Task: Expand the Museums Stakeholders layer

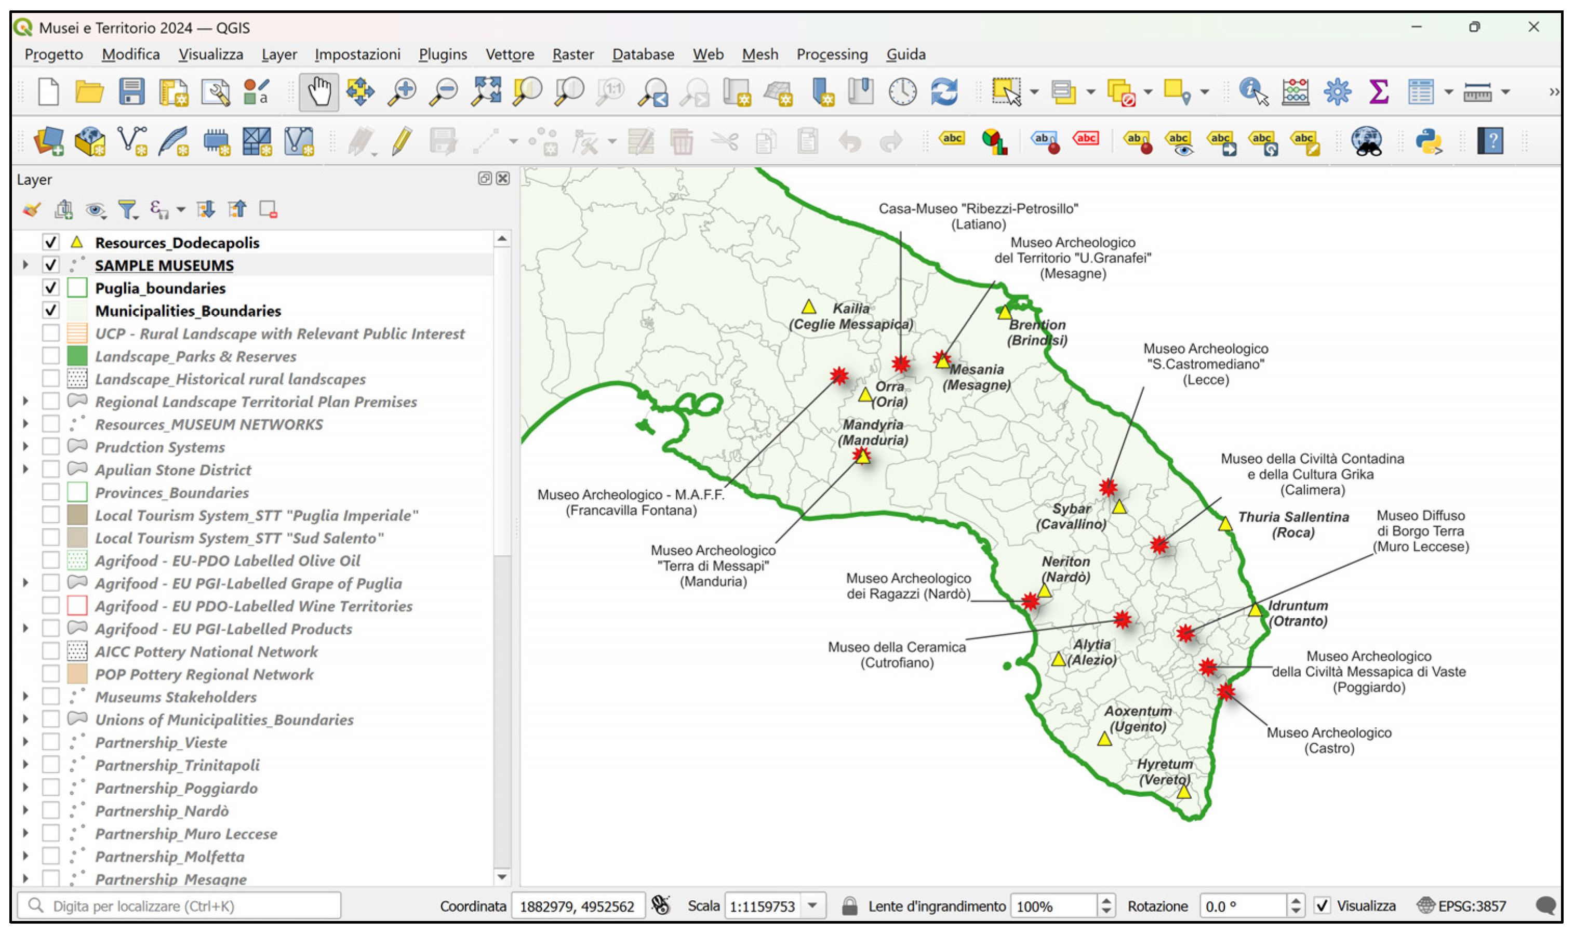Action: 26,696
